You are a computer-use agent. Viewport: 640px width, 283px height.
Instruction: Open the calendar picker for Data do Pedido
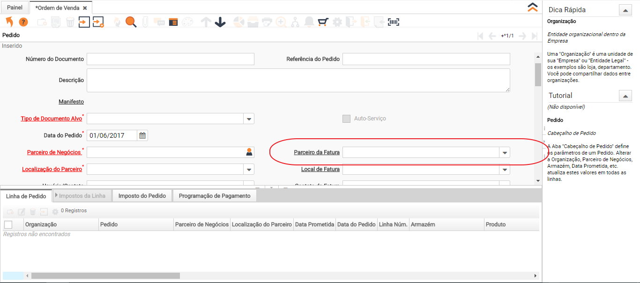tap(142, 135)
